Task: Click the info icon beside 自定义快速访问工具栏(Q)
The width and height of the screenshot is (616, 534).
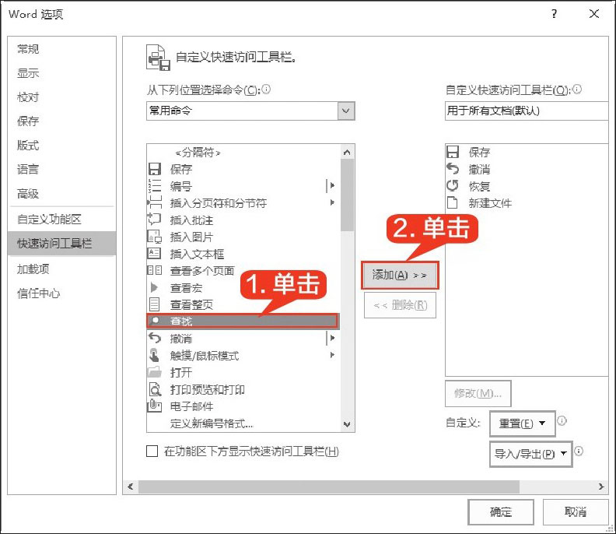Action: pyautogui.click(x=576, y=90)
